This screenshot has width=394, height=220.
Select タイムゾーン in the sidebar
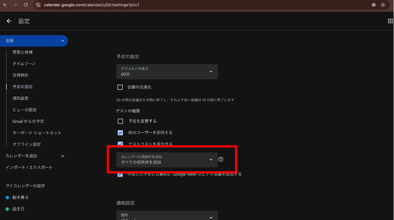[x=24, y=63]
